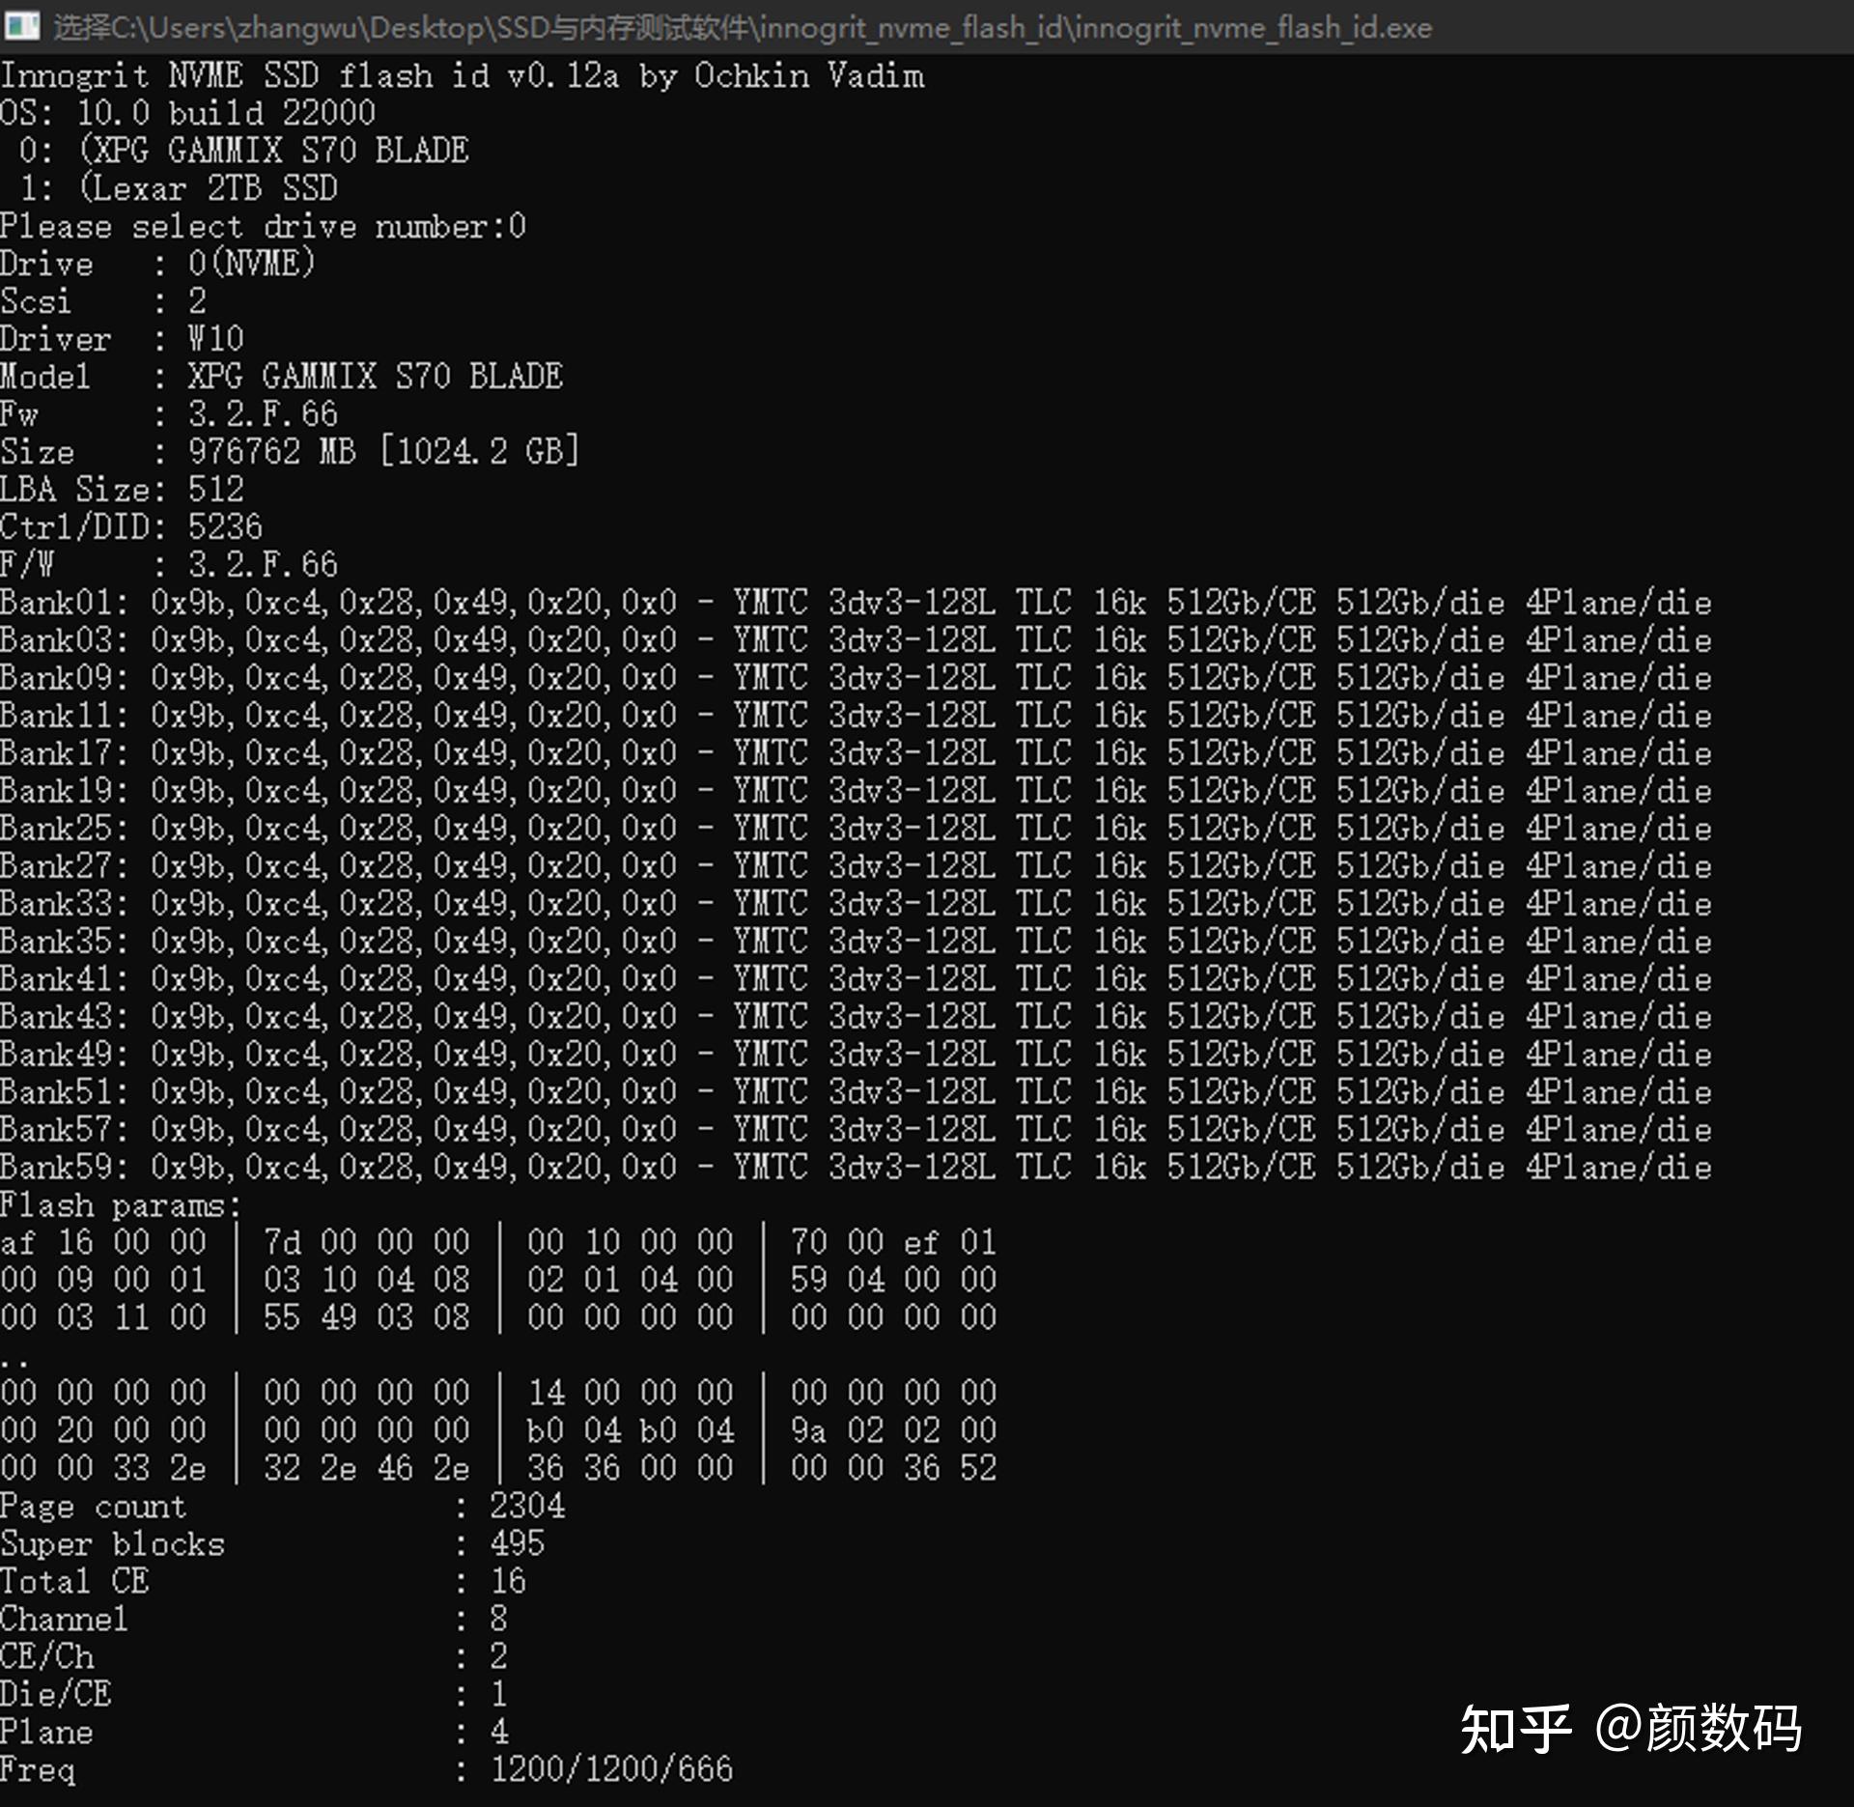This screenshot has height=1807, width=1854.
Task: Click the window title path text
Action: click(x=742, y=27)
